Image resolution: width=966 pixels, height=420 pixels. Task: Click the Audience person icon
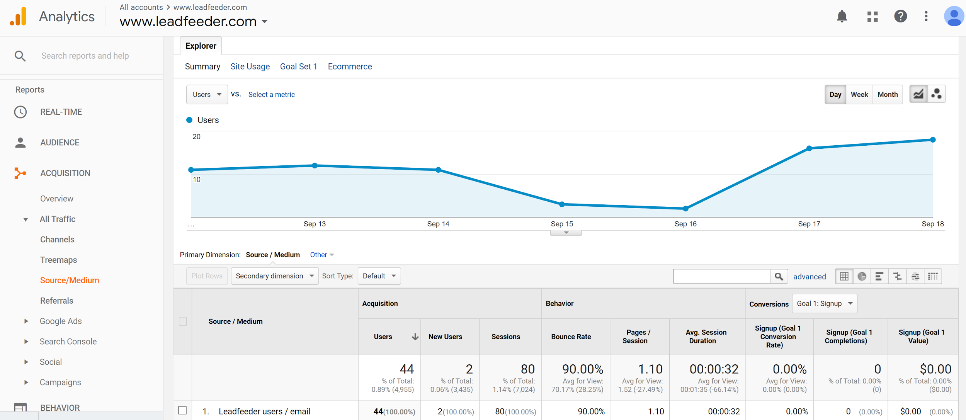(20, 143)
